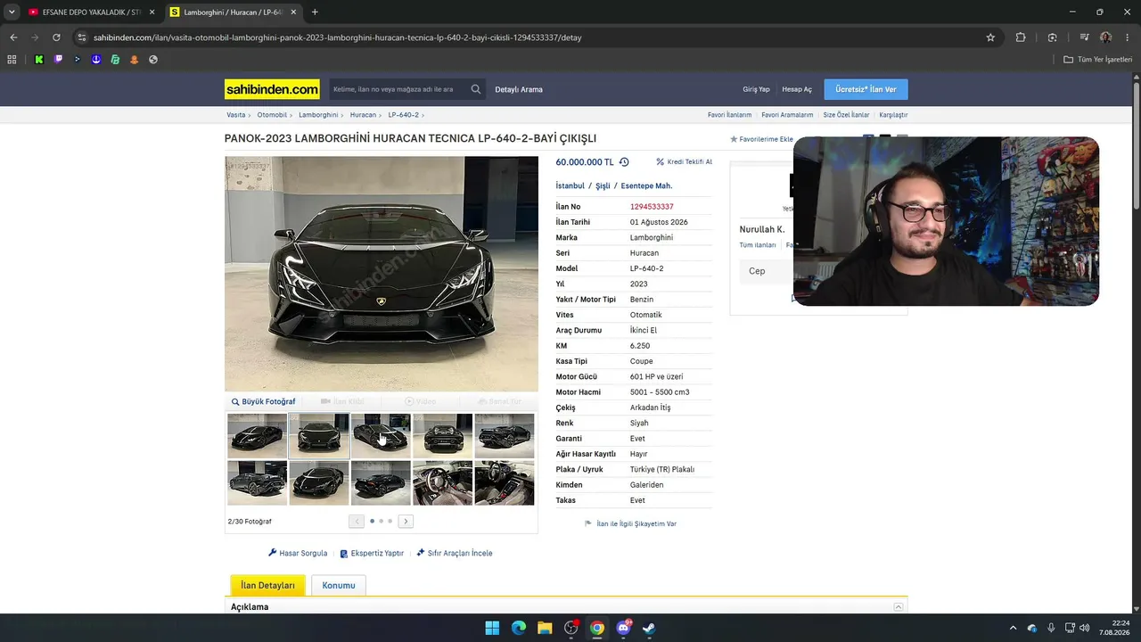Show hidden system tray icons
Viewport: 1141px width, 642px height.
coord(1012,628)
